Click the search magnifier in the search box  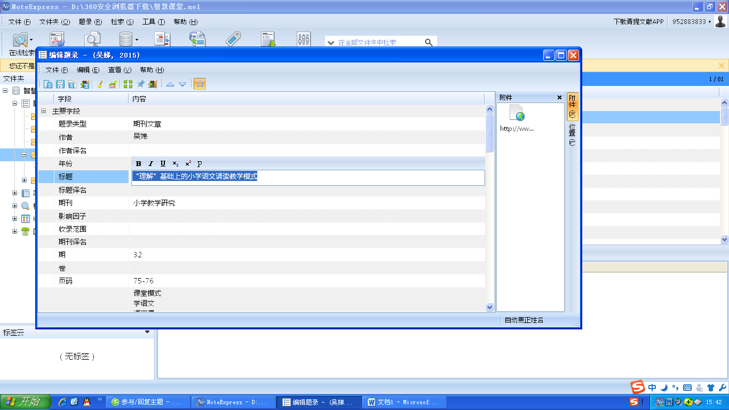coord(429,42)
